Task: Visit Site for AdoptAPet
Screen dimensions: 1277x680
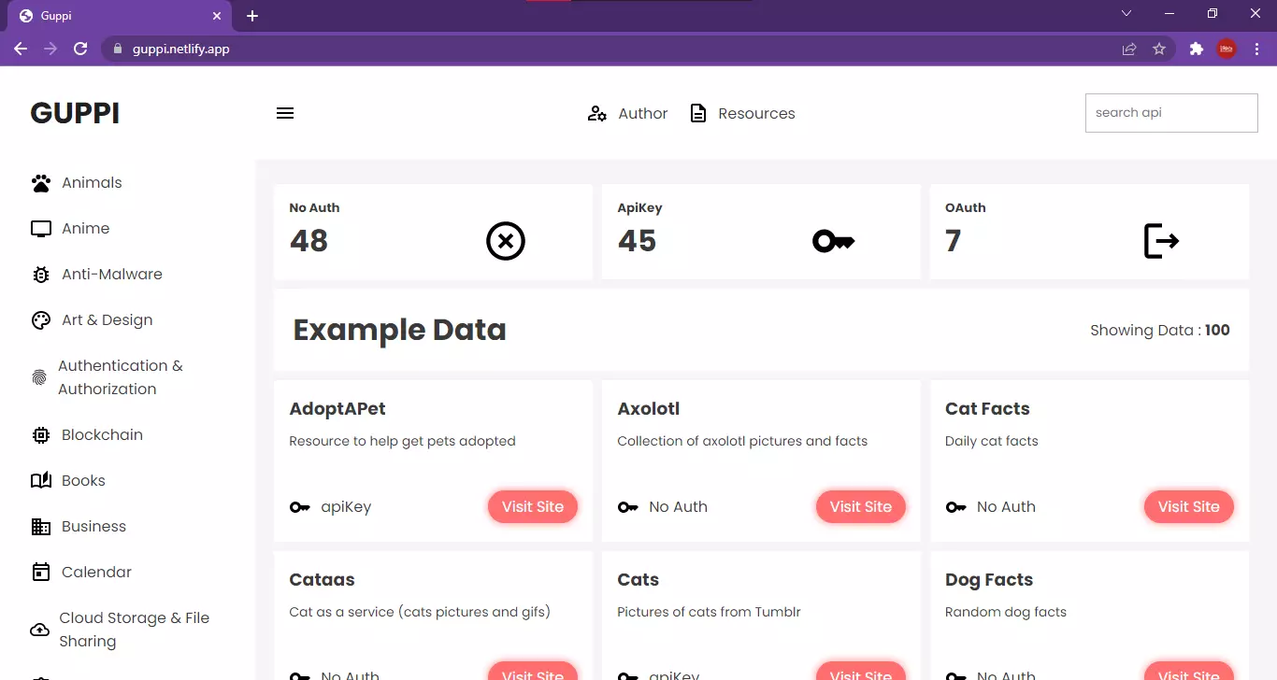Action: pyautogui.click(x=533, y=507)
